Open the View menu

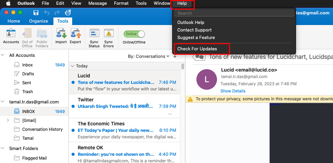click(76, 3)
